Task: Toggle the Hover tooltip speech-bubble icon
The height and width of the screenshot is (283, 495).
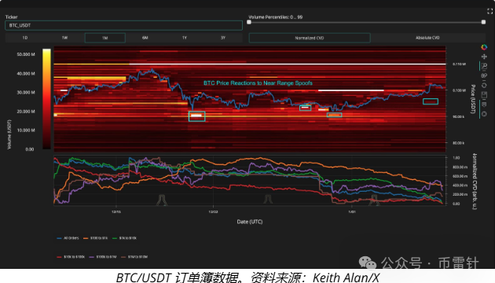Action: pyautogui.click(x=484, y=105)
